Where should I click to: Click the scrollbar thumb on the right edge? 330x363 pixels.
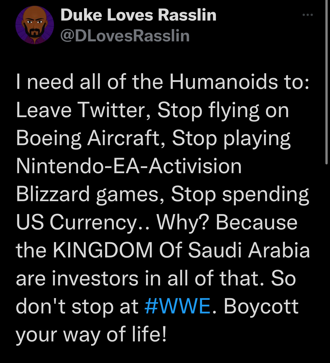pyautogui.click(x=326, y=82)
